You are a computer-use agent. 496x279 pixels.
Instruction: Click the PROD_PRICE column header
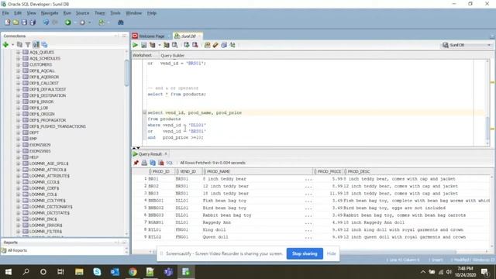(329, 171)
